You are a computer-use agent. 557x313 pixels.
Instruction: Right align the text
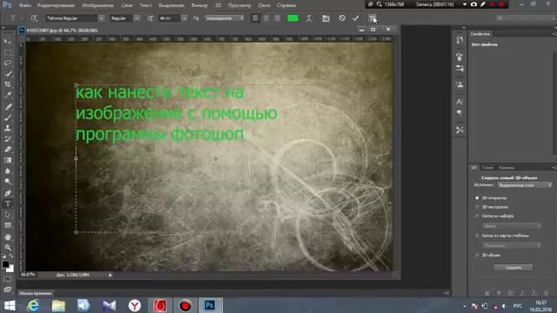[x=277, y=18]
